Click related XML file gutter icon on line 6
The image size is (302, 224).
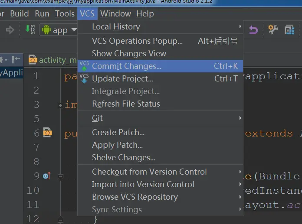47,132
